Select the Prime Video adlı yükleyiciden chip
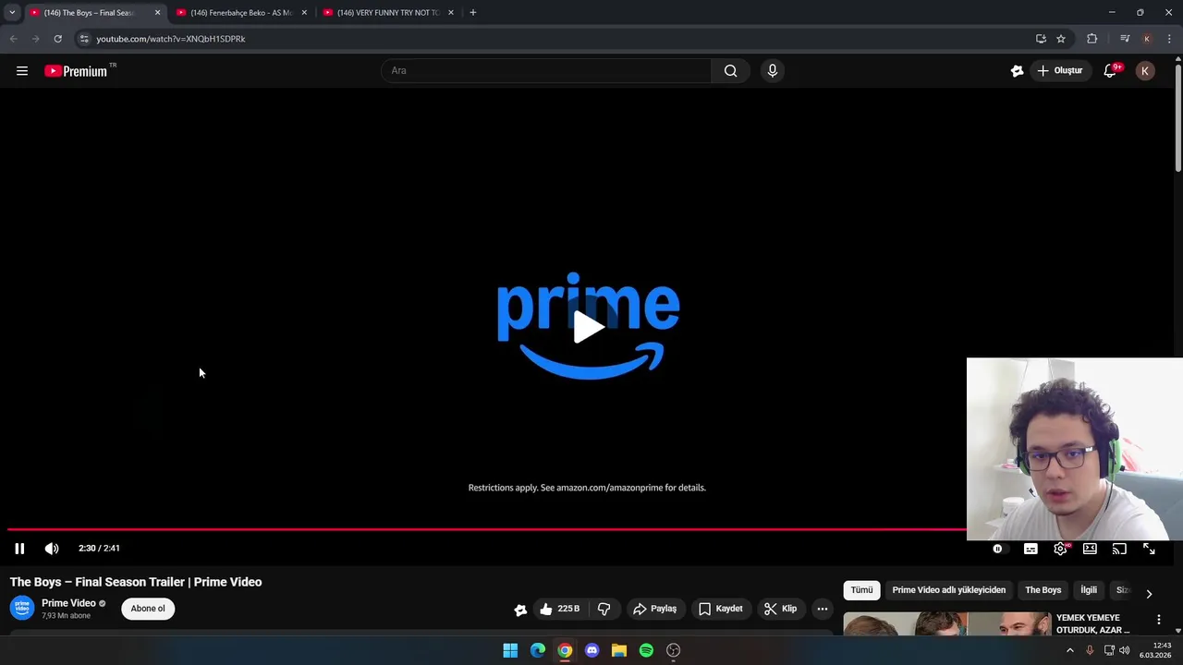The image size is (1183, 665). (948, 590)
